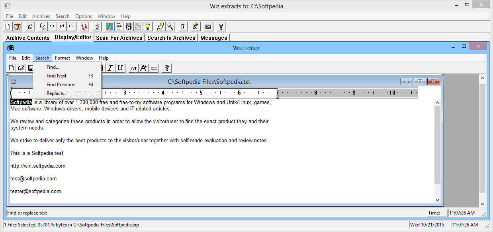This screenshot has width=493, height=232.
Task: Click the document icon in Softpedia.txt title bar
Action: 14,81
